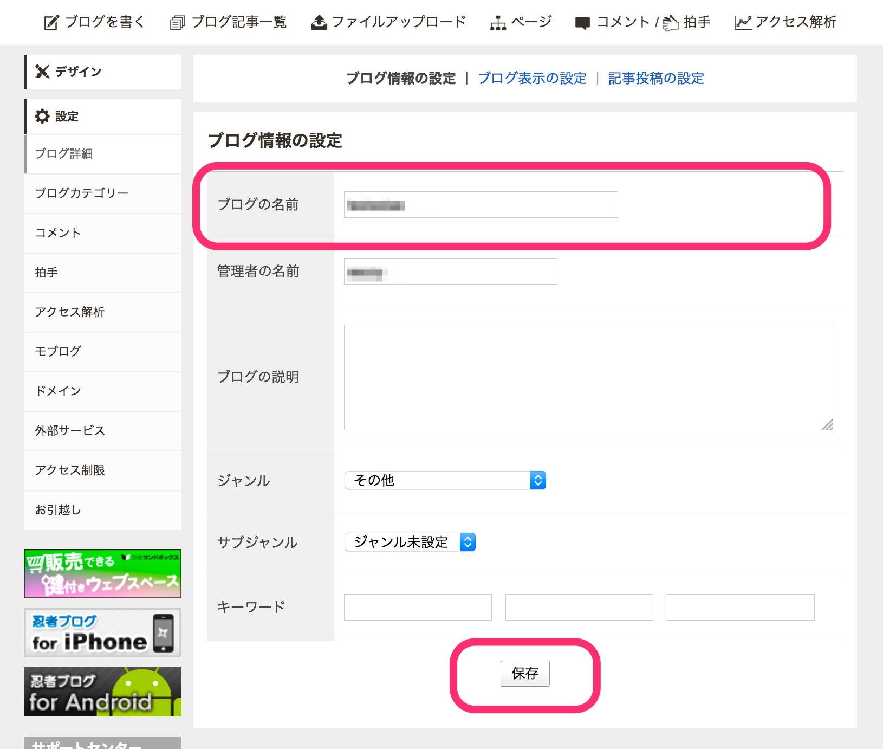Screen dimensions: 883x749
Task: Click the デザイン wrench icon
Action: [42, 71]
